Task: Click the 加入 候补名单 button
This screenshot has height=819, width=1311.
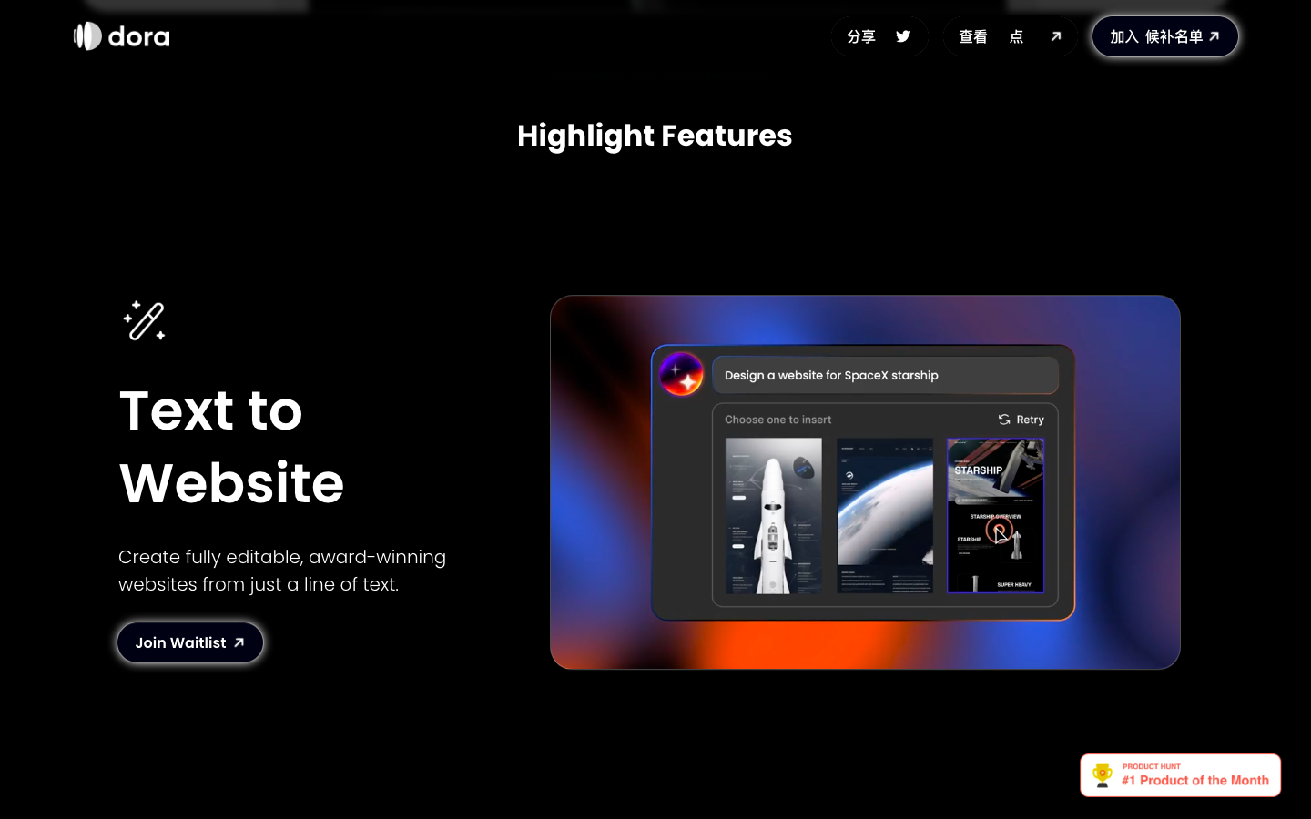Action: pyautogui.click(x=1165, y=36)
